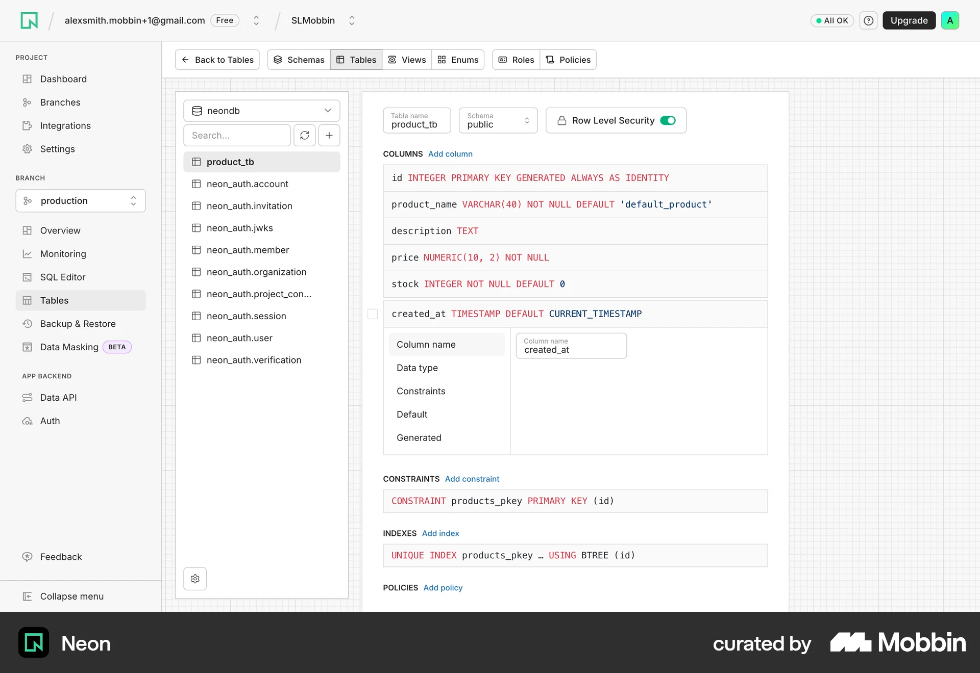Expand the account switcher arrows near Free badge
Viewport: 980px width, 673px height.
pyautogui.click(x=256, y=20)
